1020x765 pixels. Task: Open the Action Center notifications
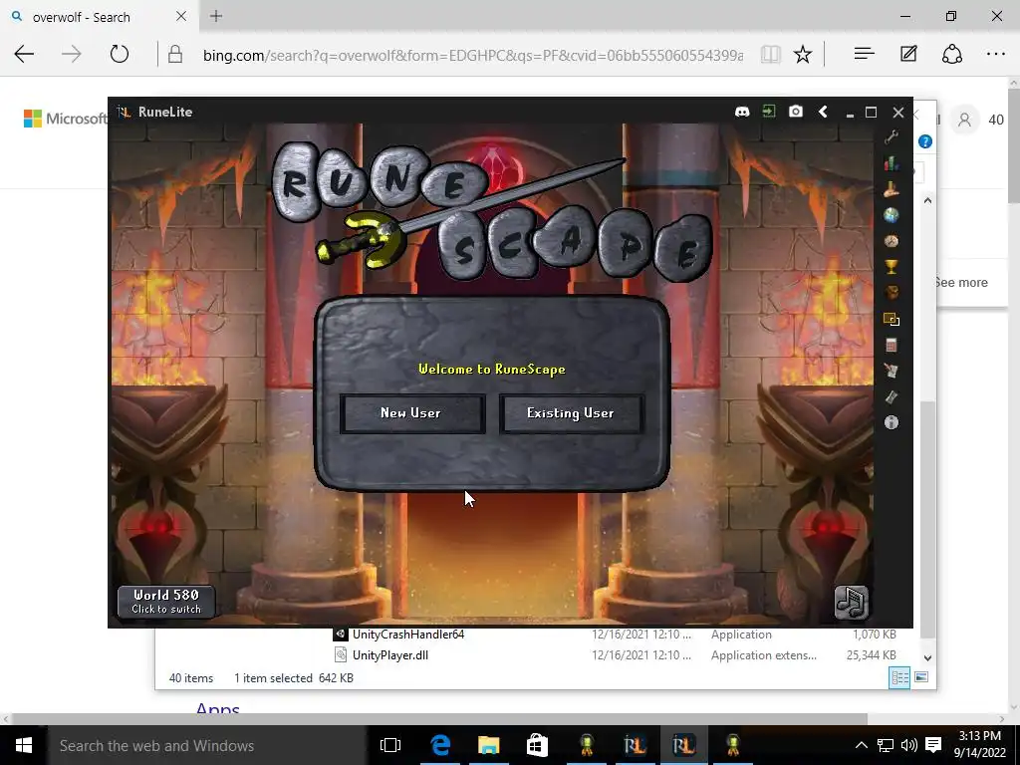pos(933,745)
